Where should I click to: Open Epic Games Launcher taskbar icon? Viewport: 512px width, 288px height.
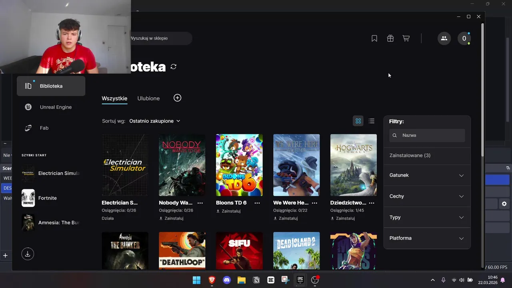(300, 280)
